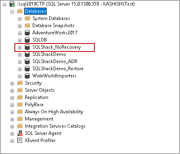Expand the SQLShack_NoRecovery database
This screenshot has height=154, width=180.
[20, 48]
